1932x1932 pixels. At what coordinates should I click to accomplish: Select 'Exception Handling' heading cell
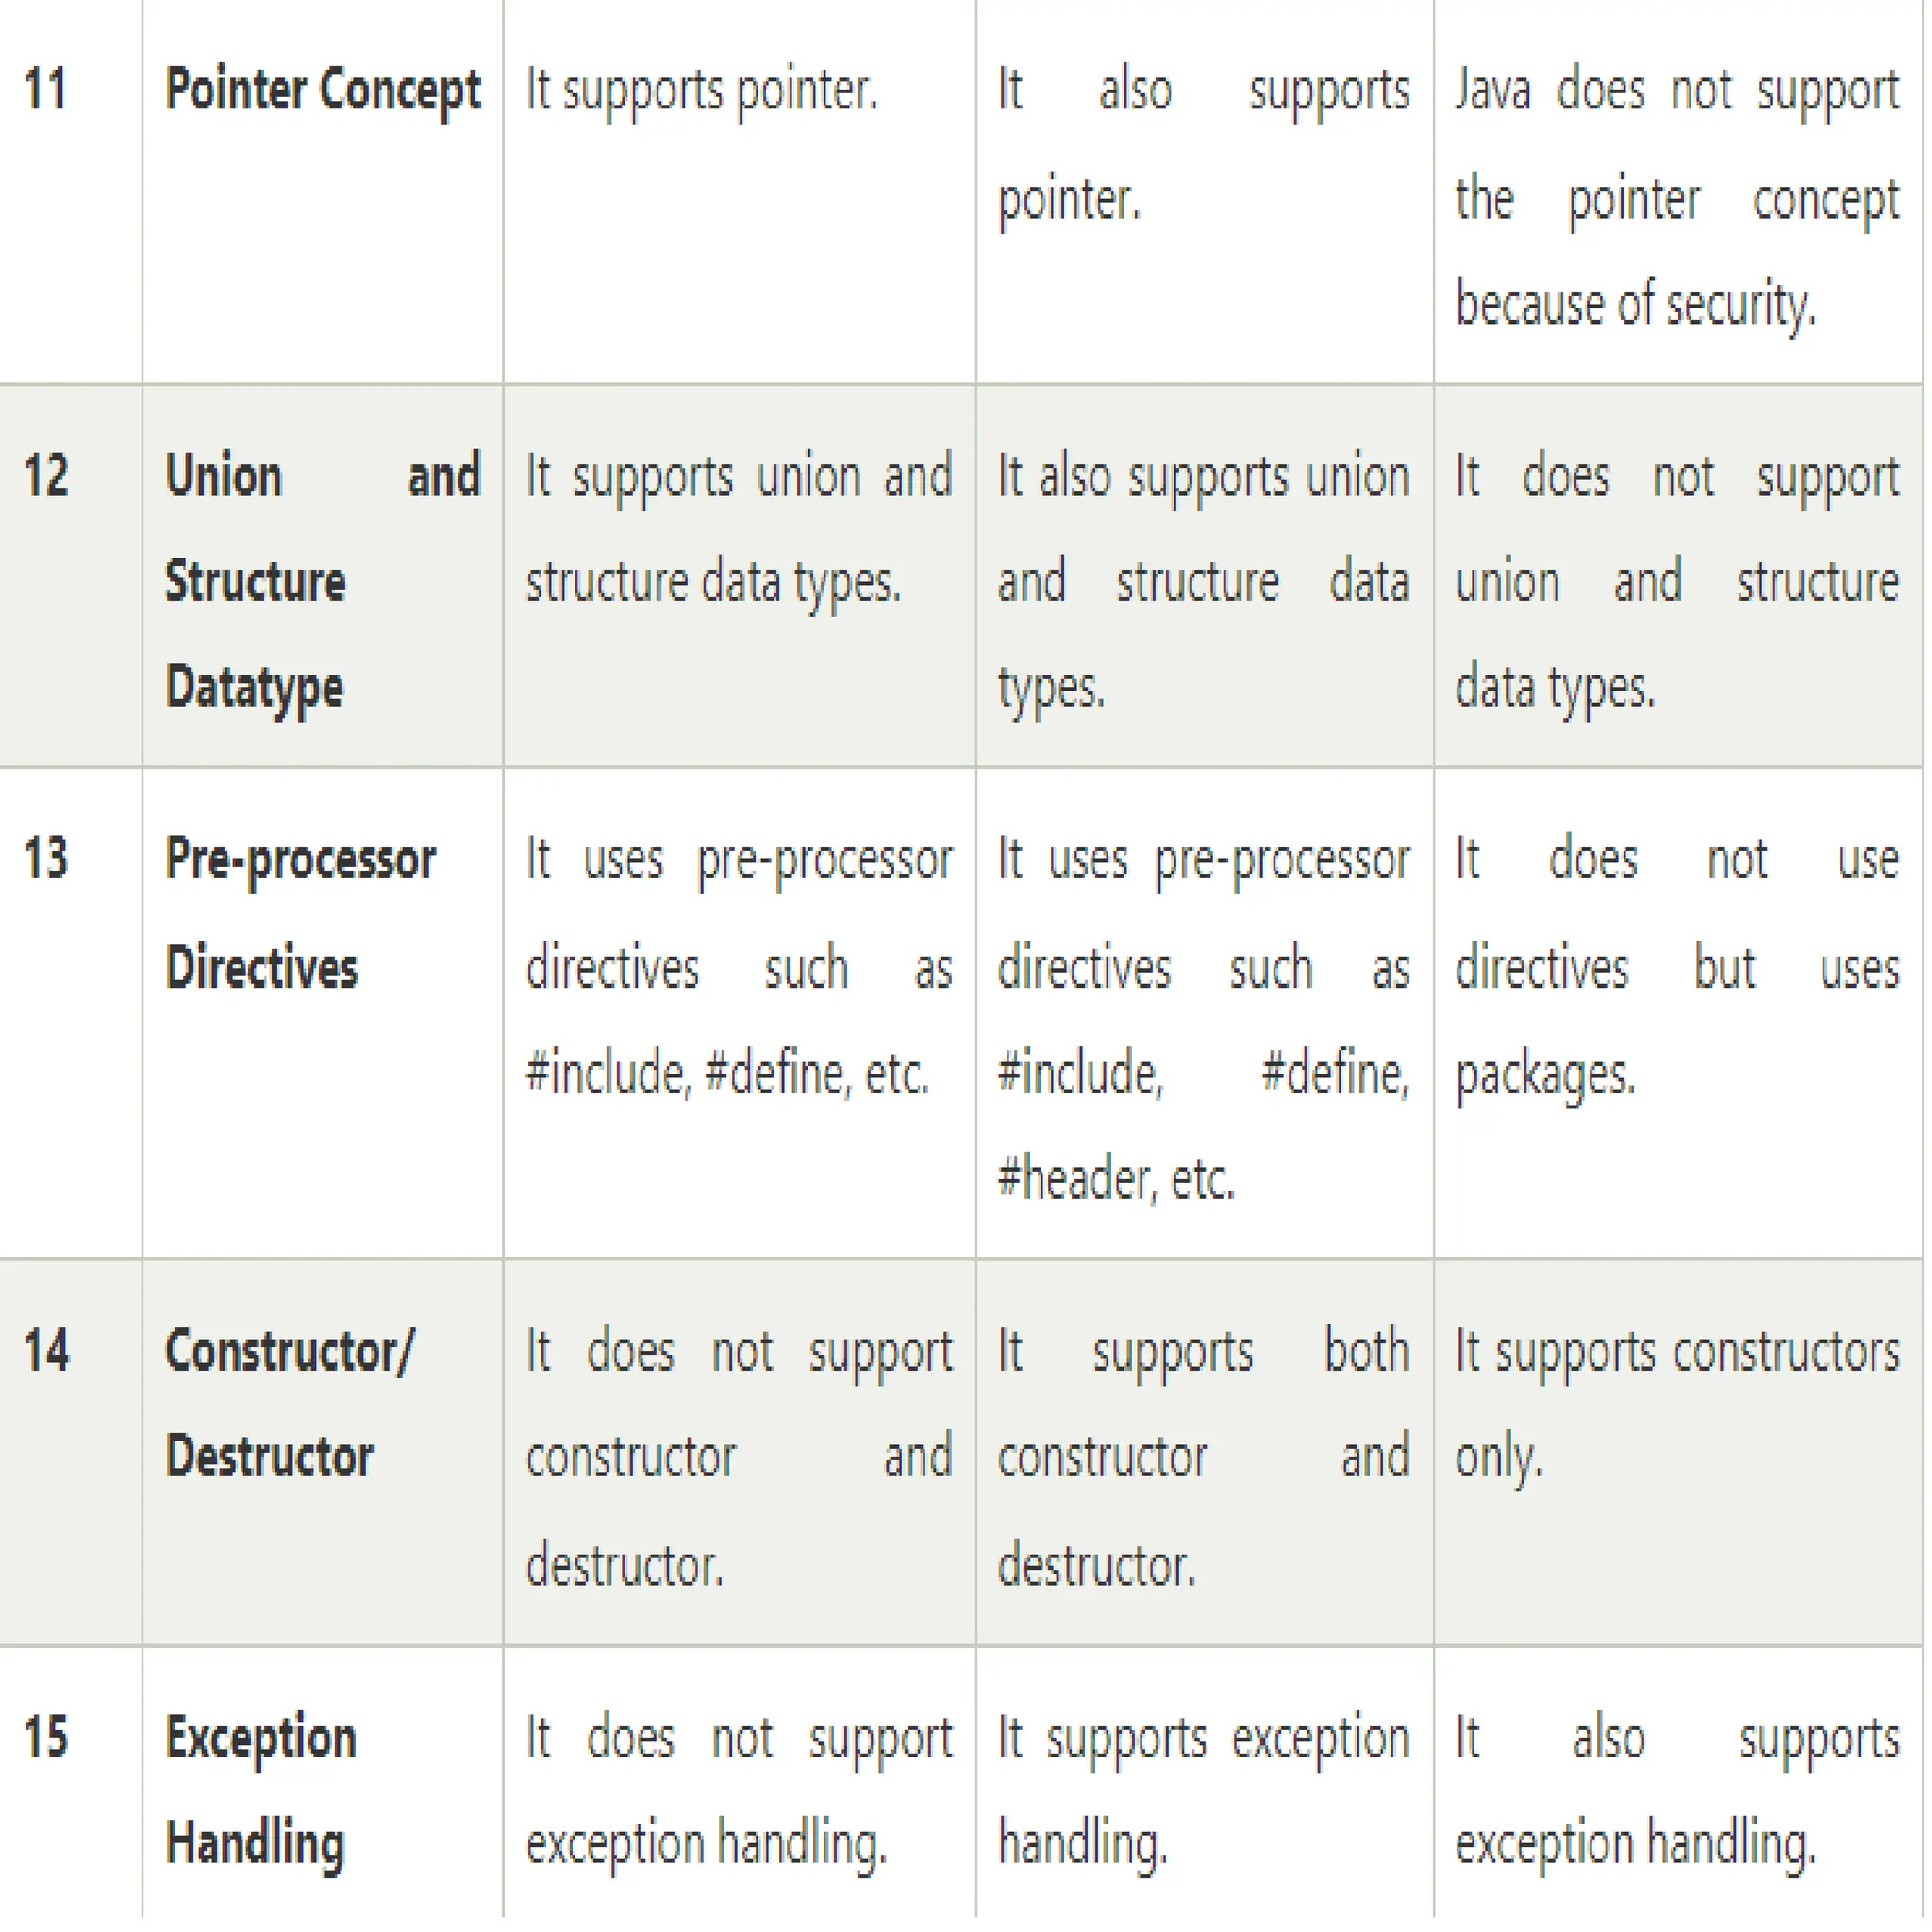(322, 1789)
